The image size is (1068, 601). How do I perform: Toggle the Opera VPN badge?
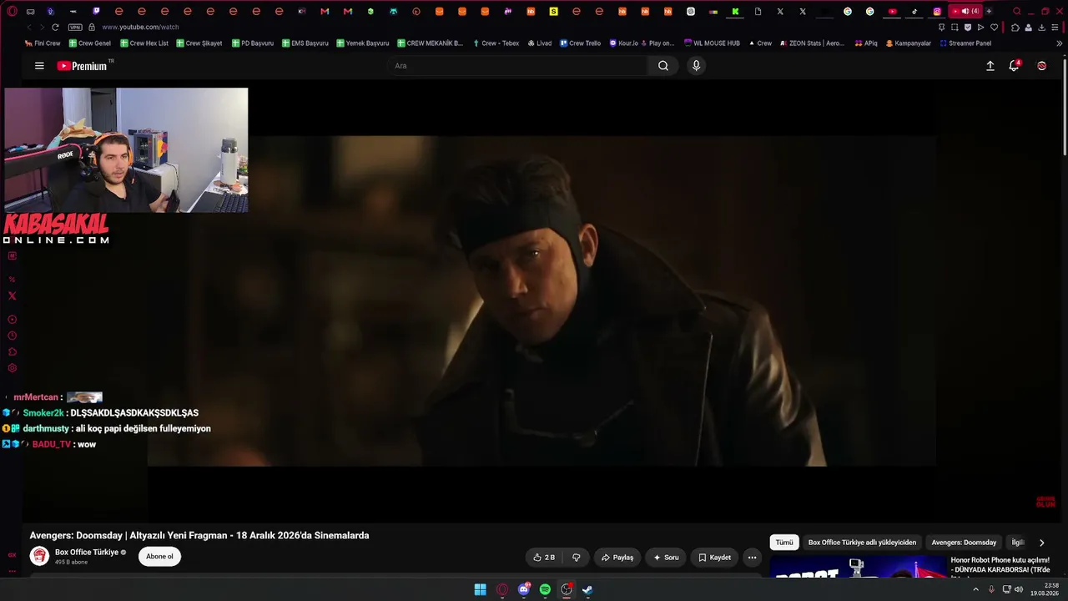tap(75, 28)
